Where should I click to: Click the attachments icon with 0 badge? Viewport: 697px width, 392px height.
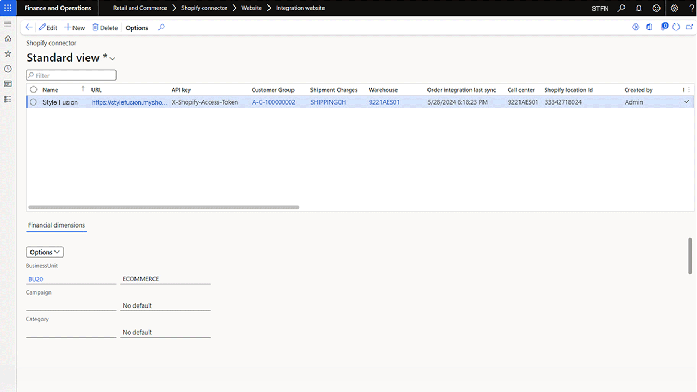664,27
